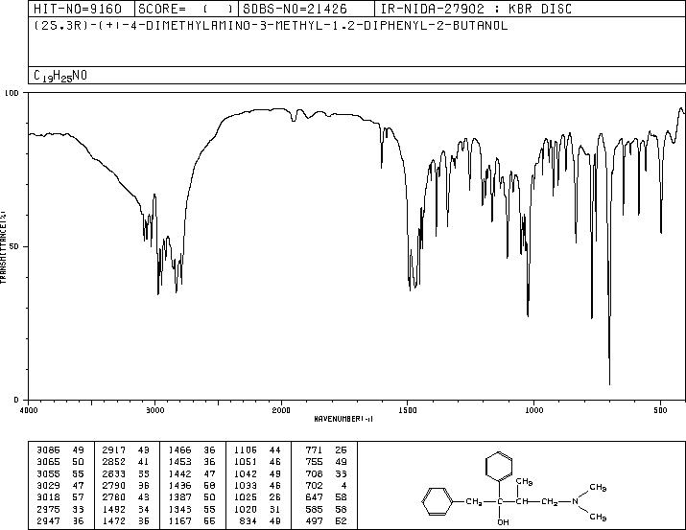Click the 1500 wavenumber axis label
Screen dimensions: 686x530
[408, 410]
